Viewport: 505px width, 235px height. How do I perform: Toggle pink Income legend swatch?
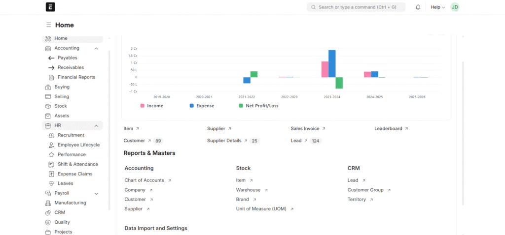point(142,106)
